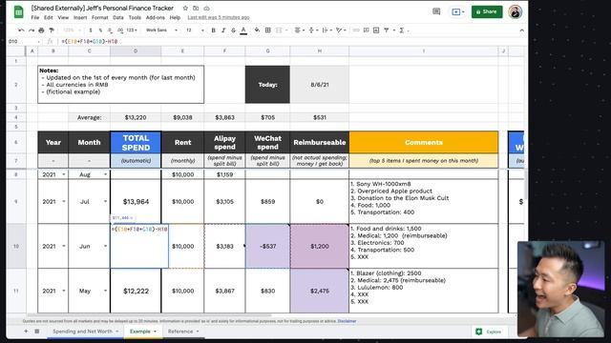Open the Work Sans font dropdown
The height and width of the screenshot is (343, 611).
(161, 30)
